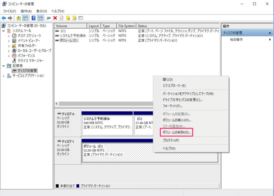
Task: Select システムで予約済み volume row in list
Action: [x=137, y=36]
